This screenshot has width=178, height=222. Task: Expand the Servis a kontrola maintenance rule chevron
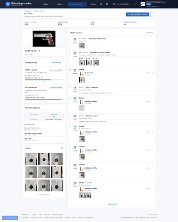tap(44, 101)
